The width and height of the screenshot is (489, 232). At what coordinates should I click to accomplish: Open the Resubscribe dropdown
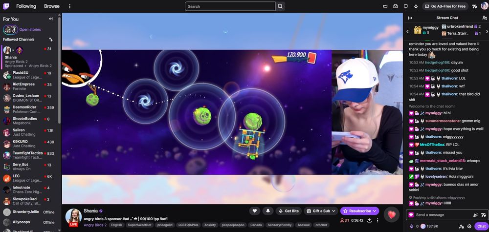359,211
